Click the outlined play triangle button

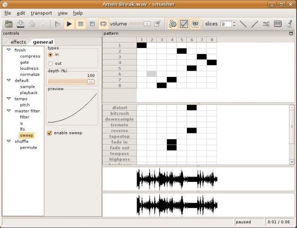pyautogui.click(x=57, y=24)
